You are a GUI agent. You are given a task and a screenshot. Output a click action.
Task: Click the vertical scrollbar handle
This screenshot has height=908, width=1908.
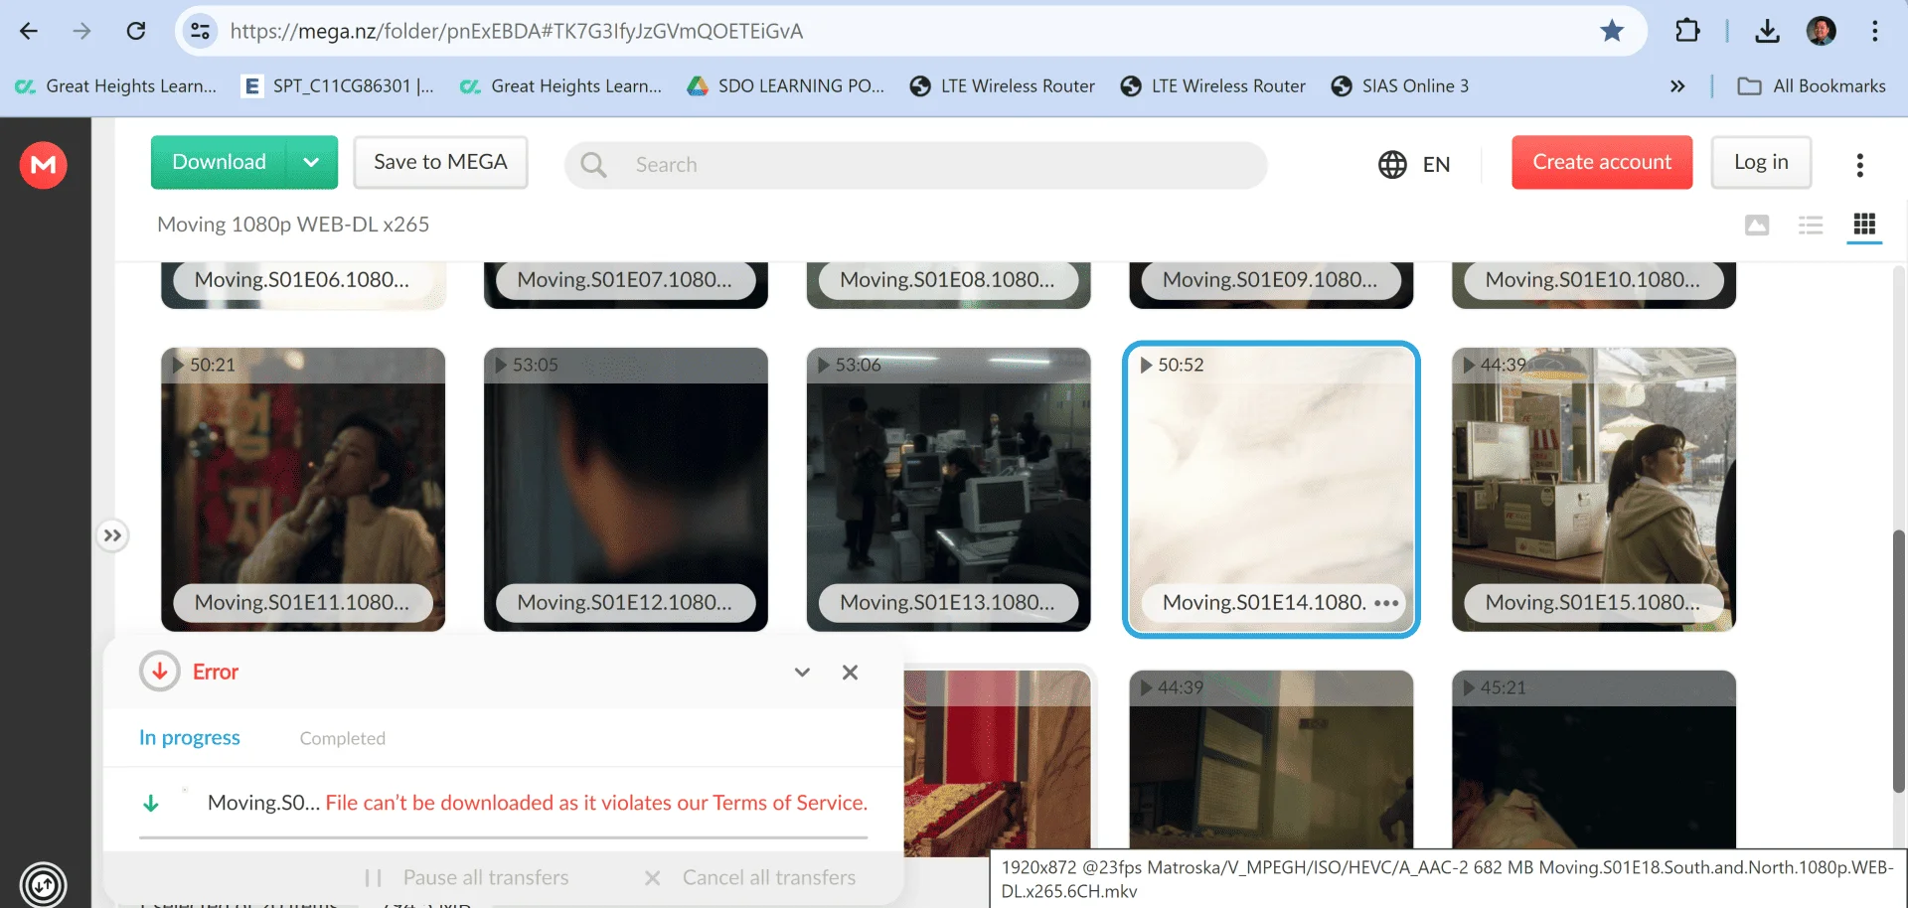[x=1898, y=661]
